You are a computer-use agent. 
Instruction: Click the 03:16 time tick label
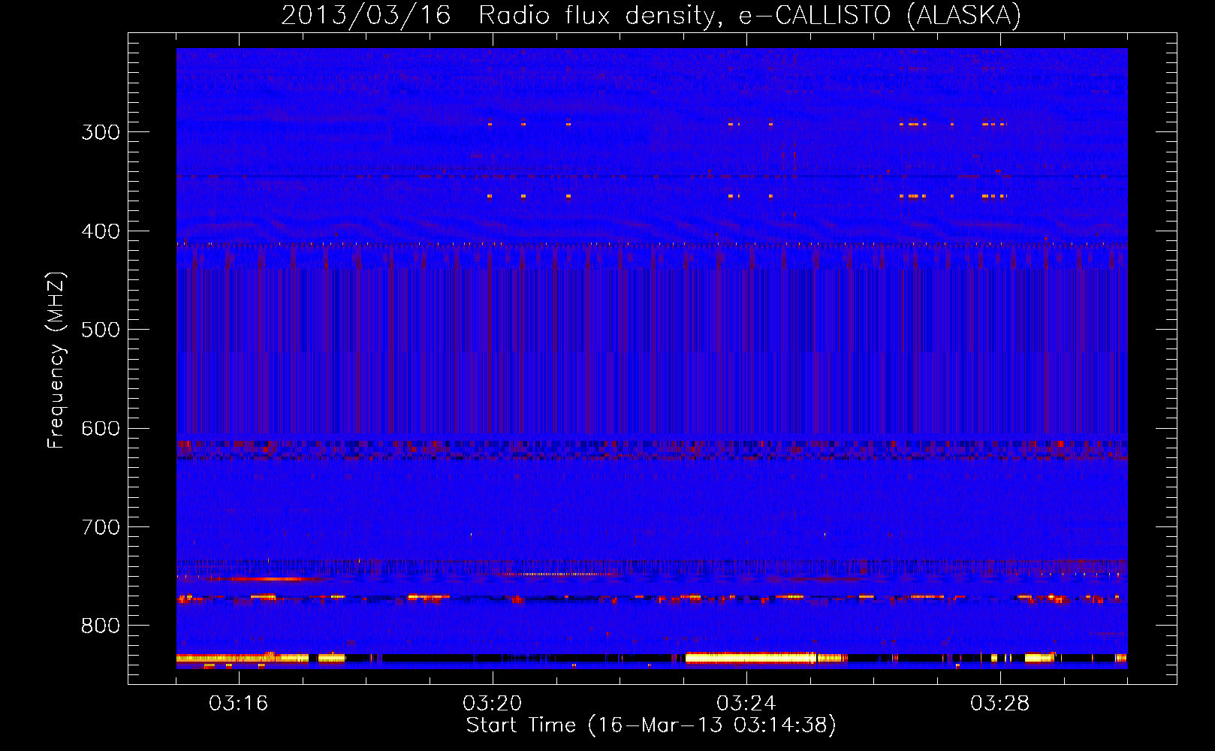click(238, 704)
